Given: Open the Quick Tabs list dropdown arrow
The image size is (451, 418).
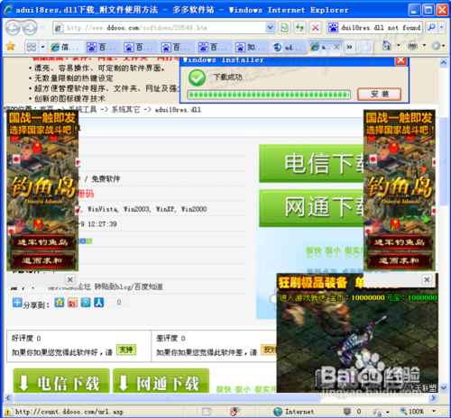Looking at the screenshot, I should tap(42, 47).
